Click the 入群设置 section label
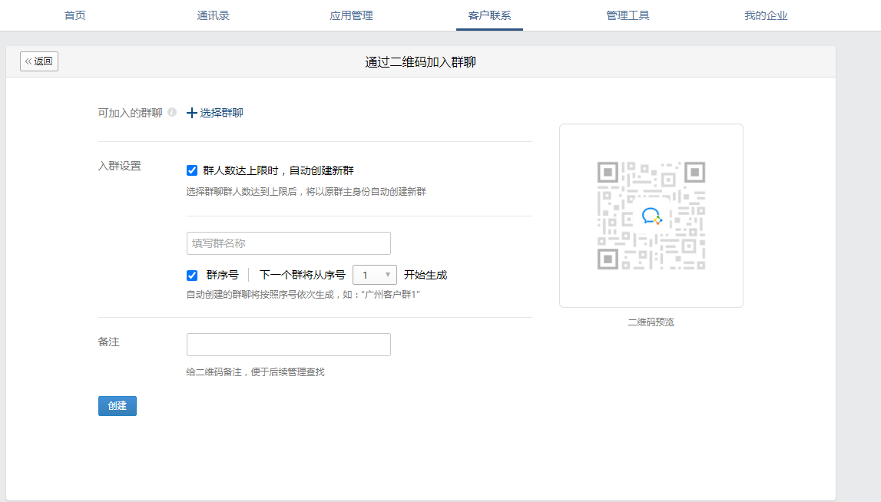This screenshot has height=502, width=881. (119, 166)
